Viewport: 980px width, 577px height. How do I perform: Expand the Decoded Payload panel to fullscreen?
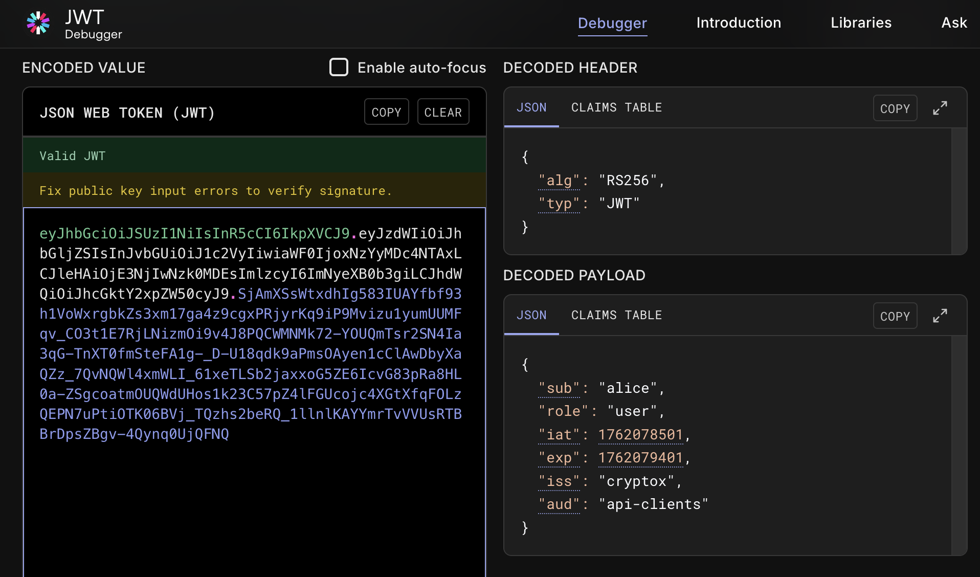point(940,316)
